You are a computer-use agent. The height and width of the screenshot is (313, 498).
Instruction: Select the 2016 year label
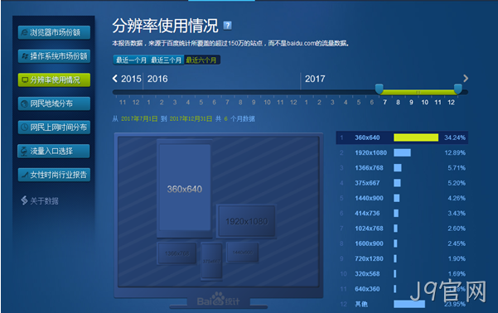157,79
